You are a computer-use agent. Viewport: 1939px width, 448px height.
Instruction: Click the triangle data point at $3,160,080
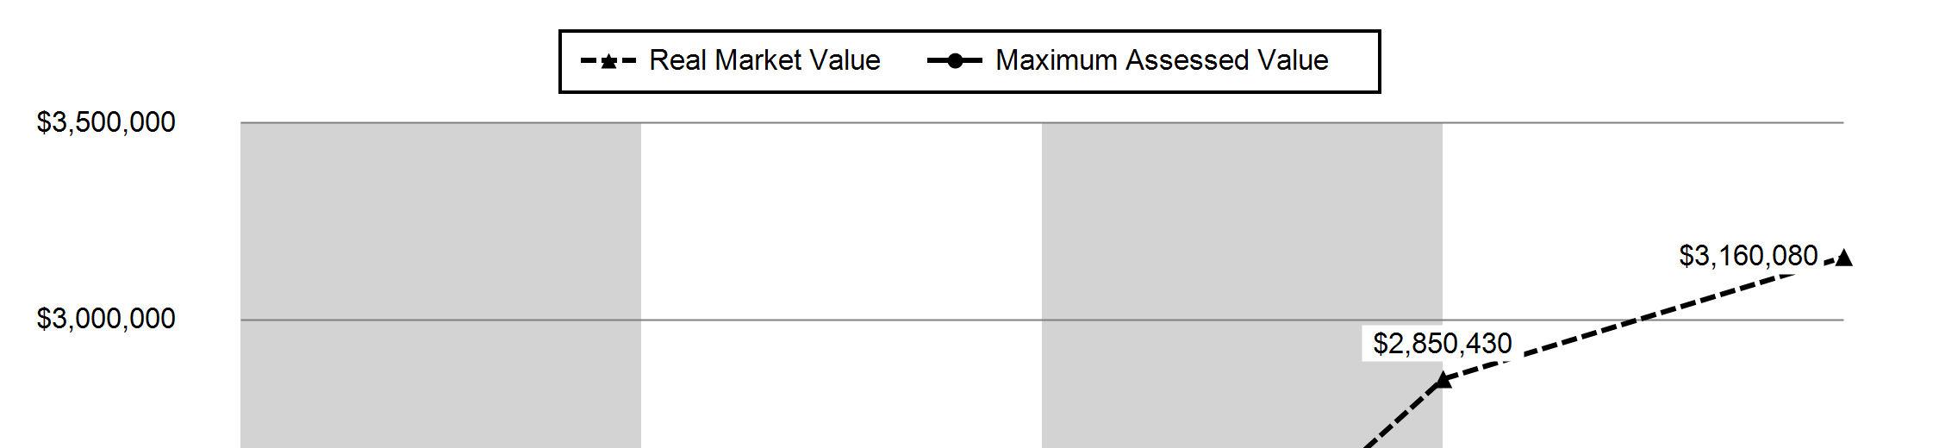click(x=1843, y=258)
